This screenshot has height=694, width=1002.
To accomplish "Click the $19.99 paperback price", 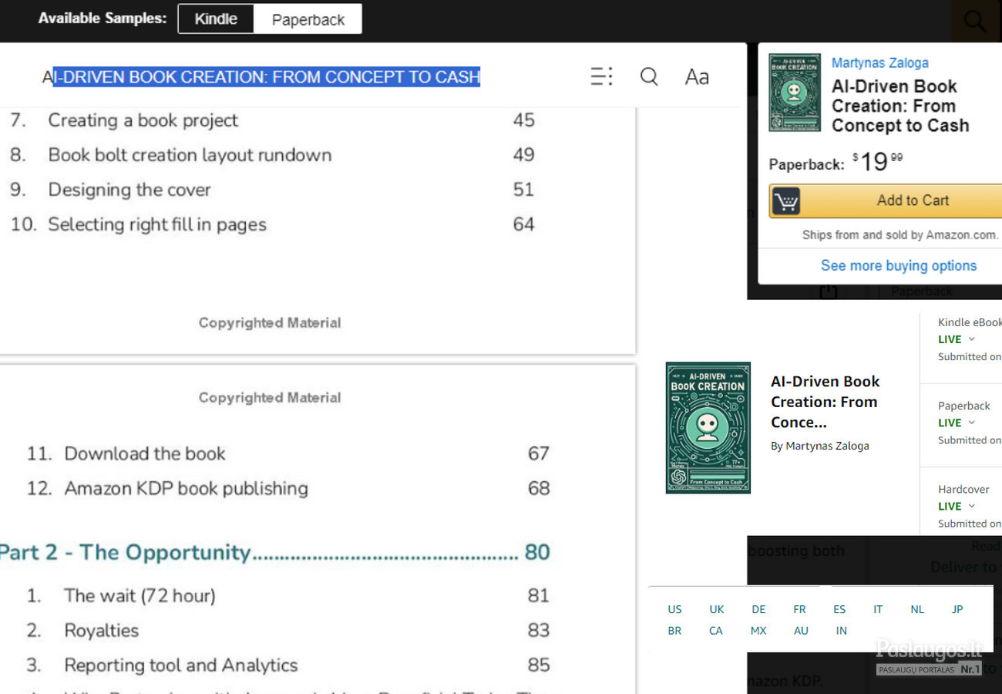I will [x=877, y=162].
